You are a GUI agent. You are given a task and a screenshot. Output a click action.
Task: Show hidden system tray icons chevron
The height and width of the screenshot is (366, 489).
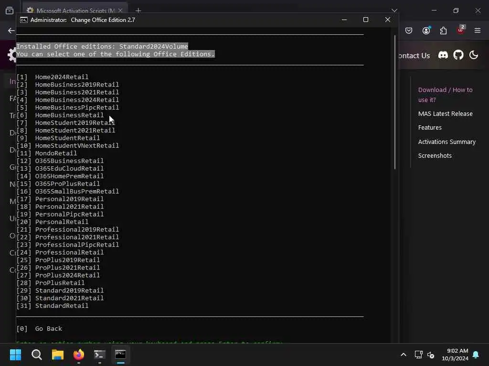(403, 355)
